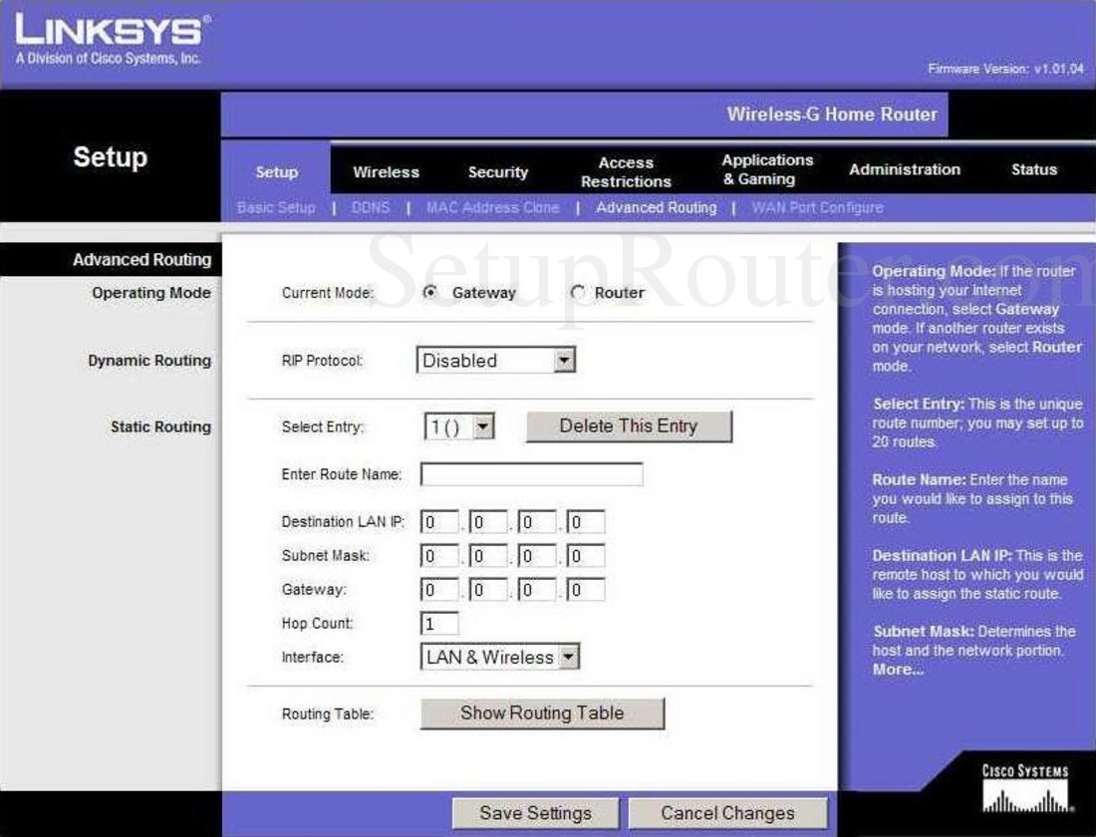
Task: Go to the Security tab
Action: coord(497,172)
